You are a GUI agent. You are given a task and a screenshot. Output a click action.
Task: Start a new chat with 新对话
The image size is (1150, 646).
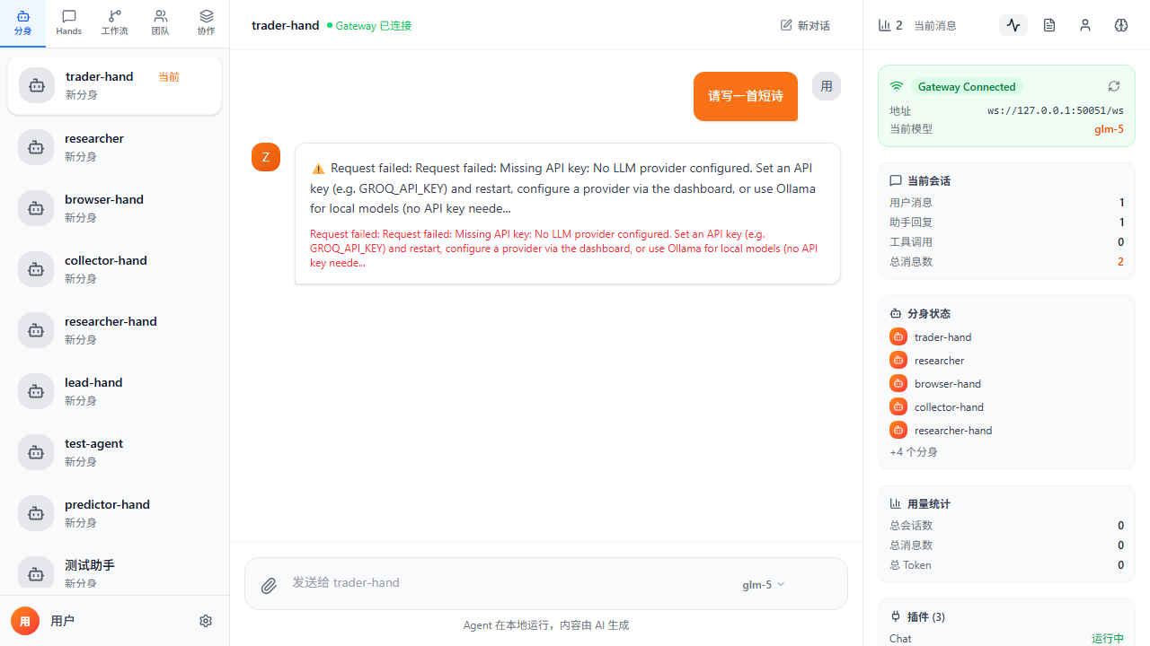pyautogui.click(x=805, y=25)
